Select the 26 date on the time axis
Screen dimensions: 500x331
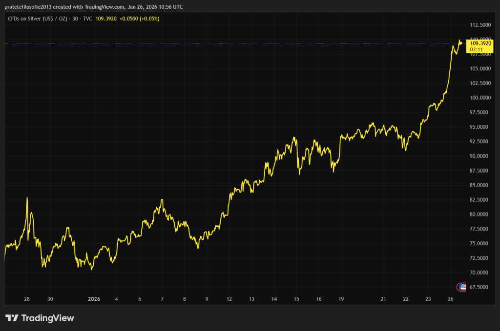click(451, 299)
